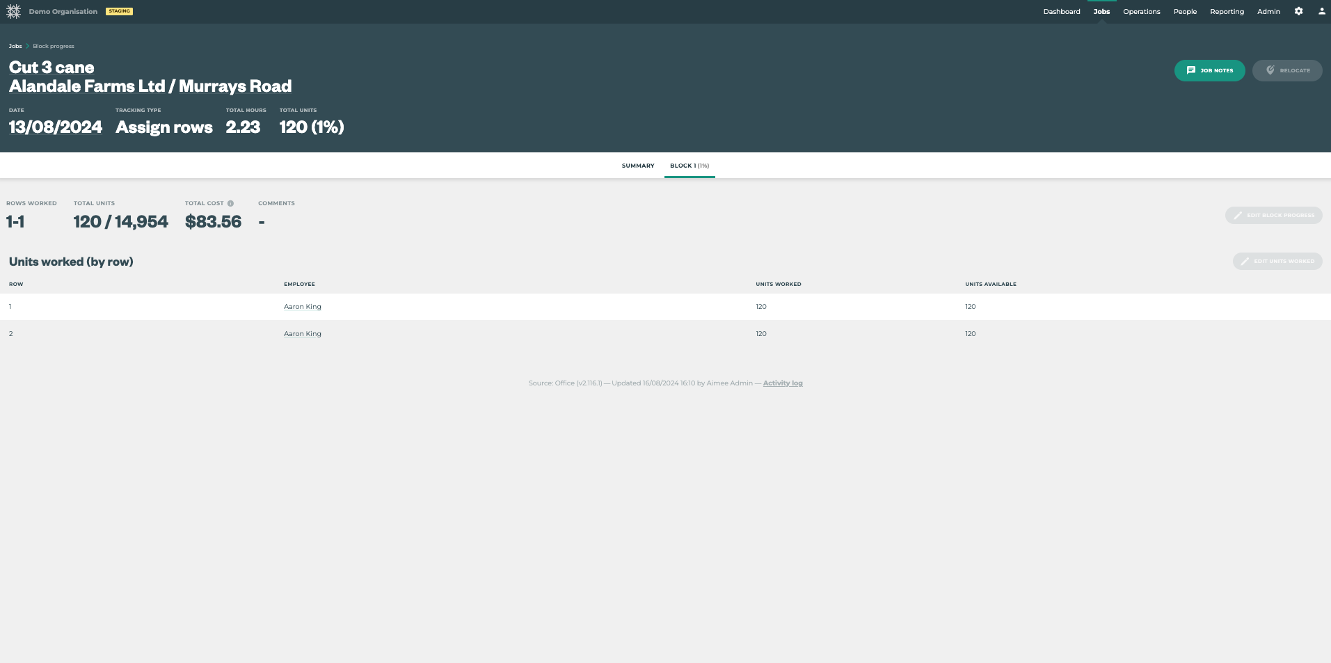Click the organisation snowflake logo

(x=14, y=11)
